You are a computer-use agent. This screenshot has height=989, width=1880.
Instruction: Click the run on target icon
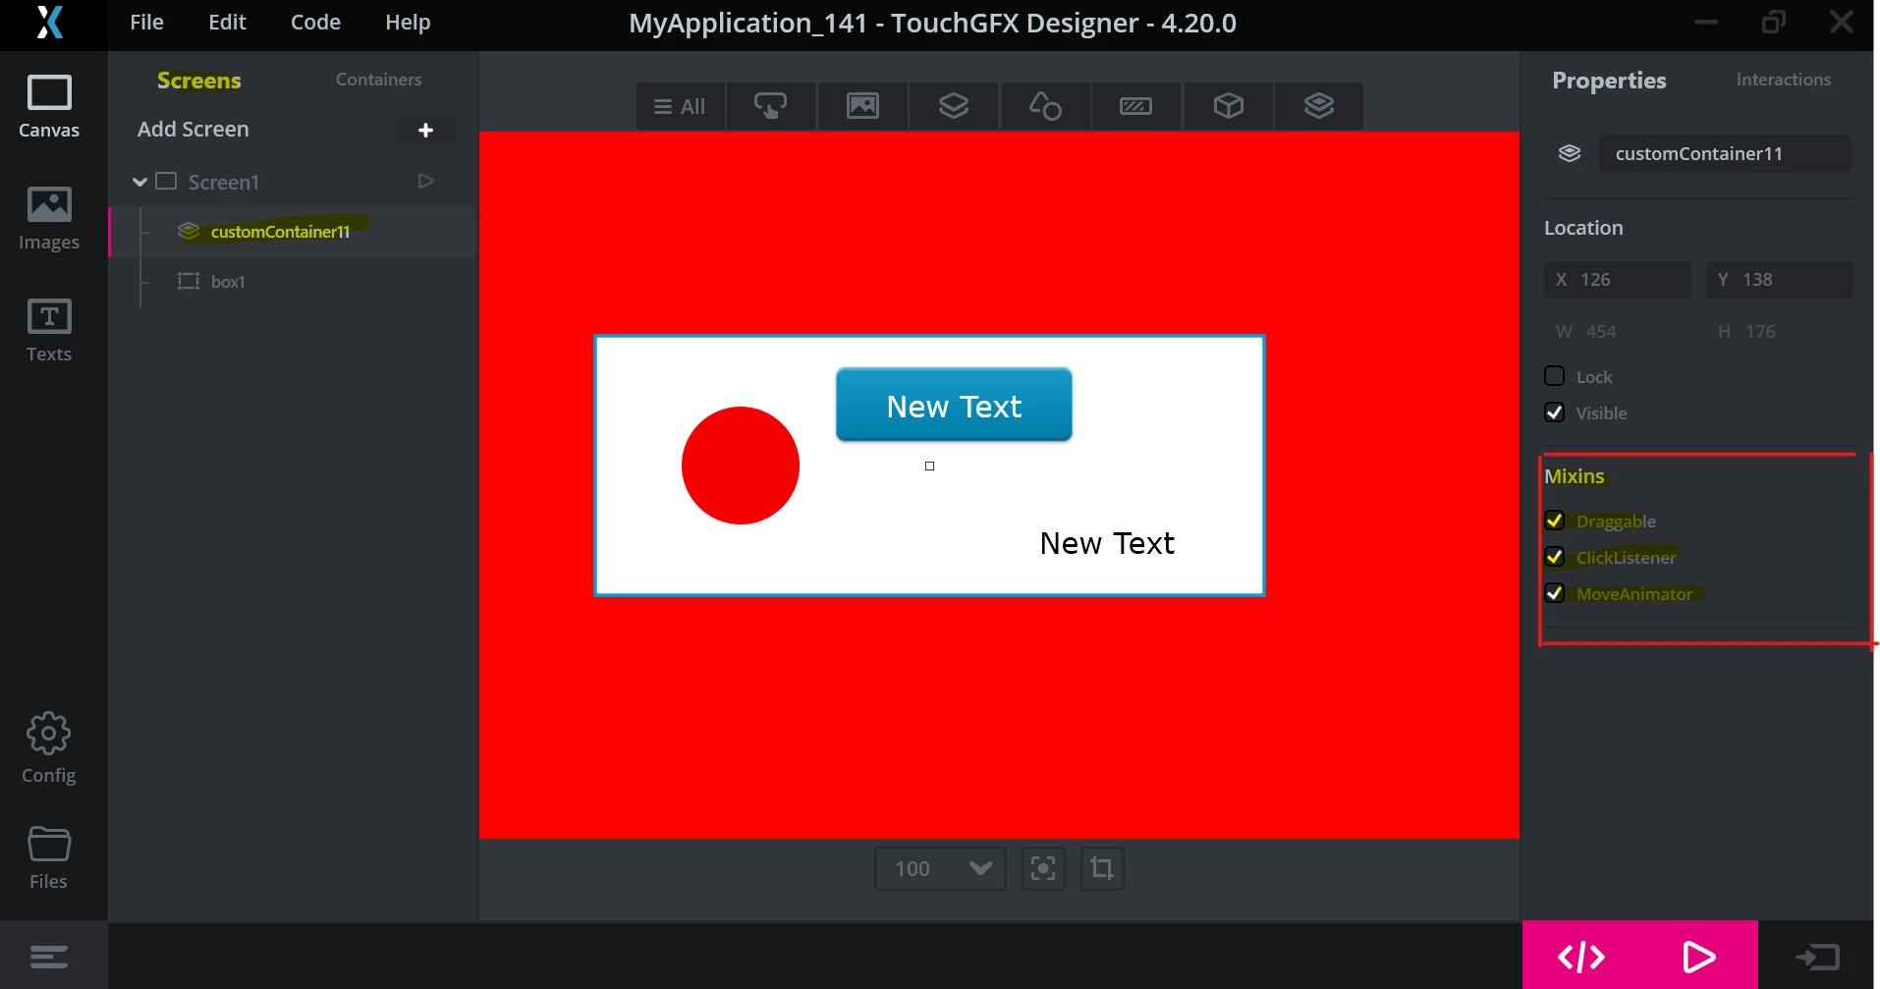click(x=1817, y=956)
